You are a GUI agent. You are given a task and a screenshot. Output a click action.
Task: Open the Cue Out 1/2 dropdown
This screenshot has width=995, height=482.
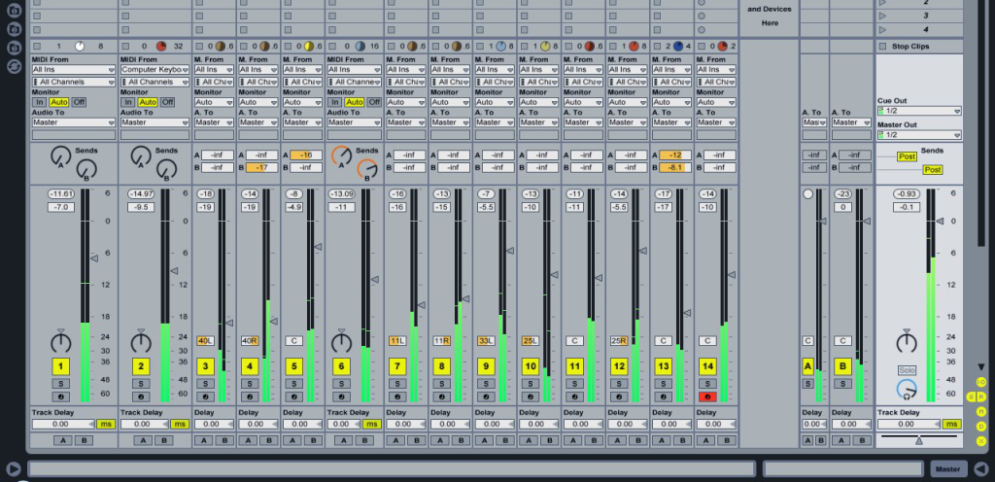click(x=919, y=111)
